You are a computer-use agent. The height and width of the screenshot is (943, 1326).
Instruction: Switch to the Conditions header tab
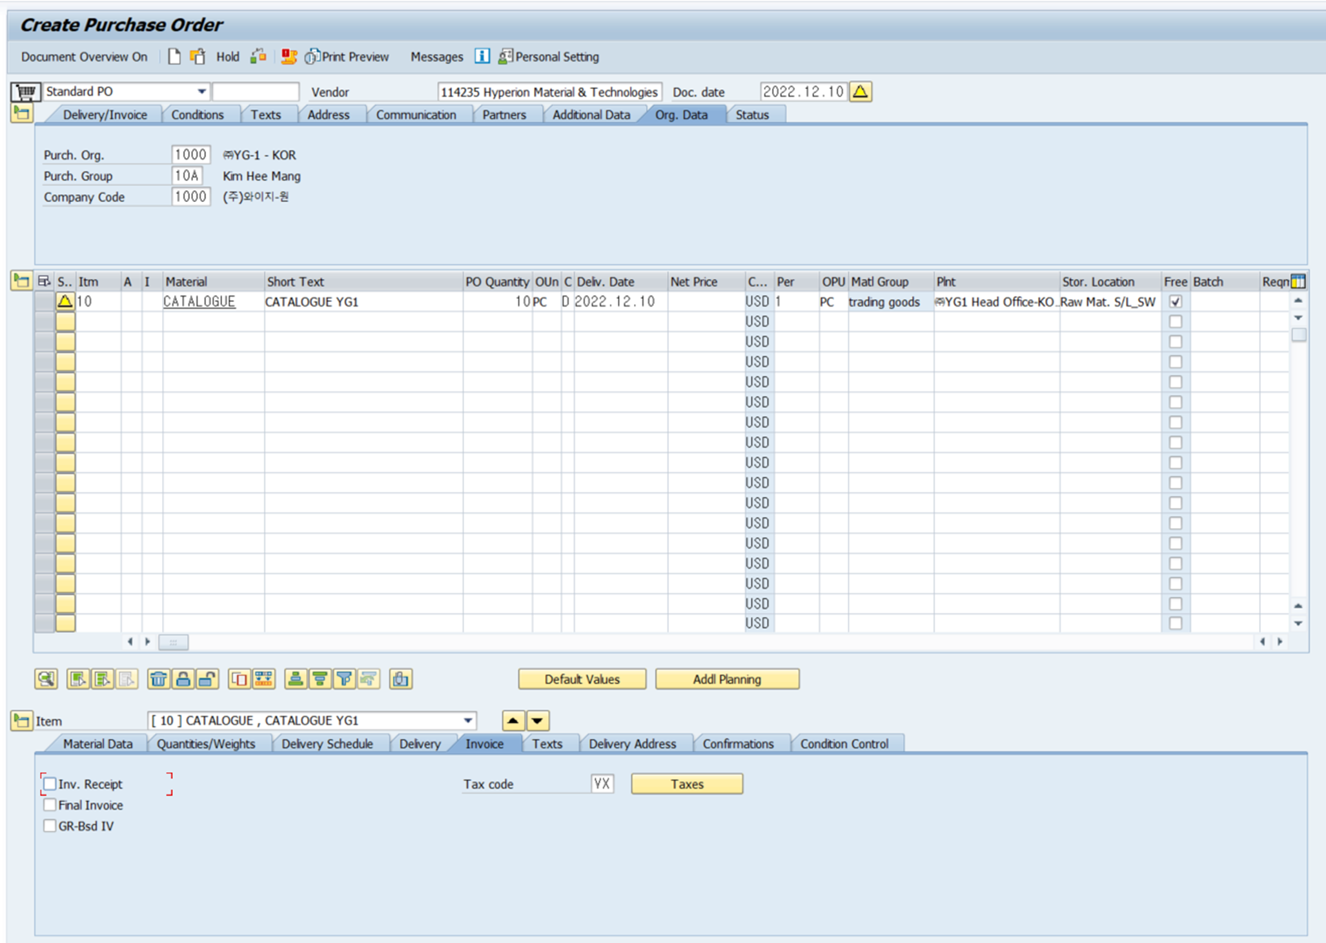(197, 115)
